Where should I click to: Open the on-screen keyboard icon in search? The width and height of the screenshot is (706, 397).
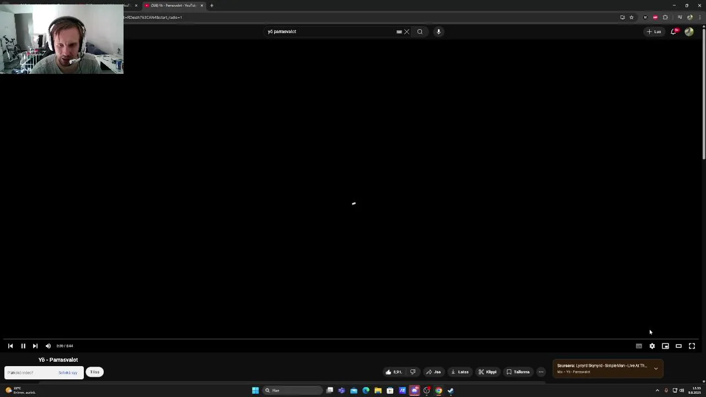[399, 31]
